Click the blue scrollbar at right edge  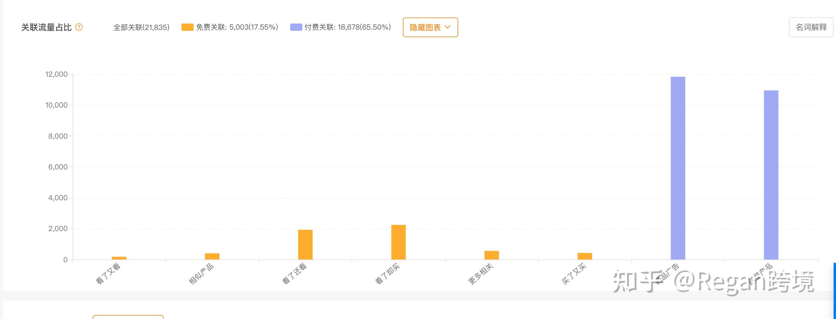834,290
